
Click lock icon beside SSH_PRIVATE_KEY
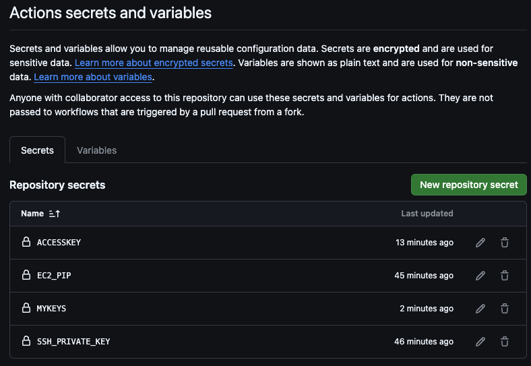[x=26, y=341]
